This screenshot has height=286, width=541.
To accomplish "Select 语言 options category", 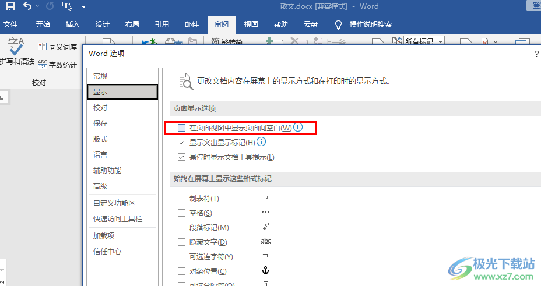I will tap(122, 155).
